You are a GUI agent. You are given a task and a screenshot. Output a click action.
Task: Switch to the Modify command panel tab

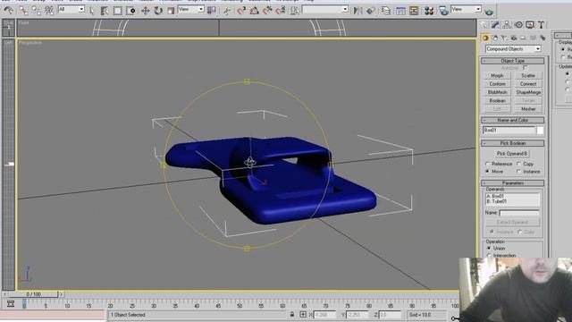(495, 25)
